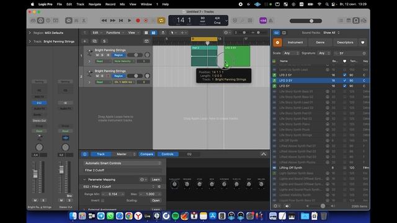Viewport: 397px width, 223px height.
Task: Click the Open scaling button
Action: [156, 201]
